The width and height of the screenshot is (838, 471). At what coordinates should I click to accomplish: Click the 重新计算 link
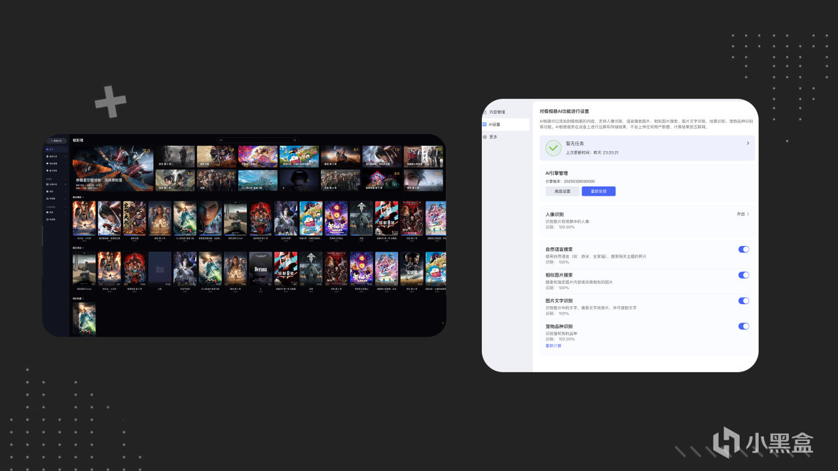tap(553, 345)
